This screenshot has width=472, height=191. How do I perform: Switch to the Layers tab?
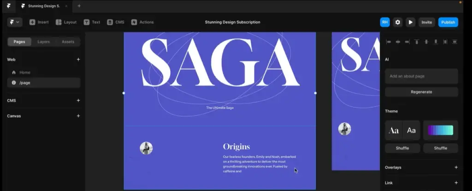click(x=44, y=42)
